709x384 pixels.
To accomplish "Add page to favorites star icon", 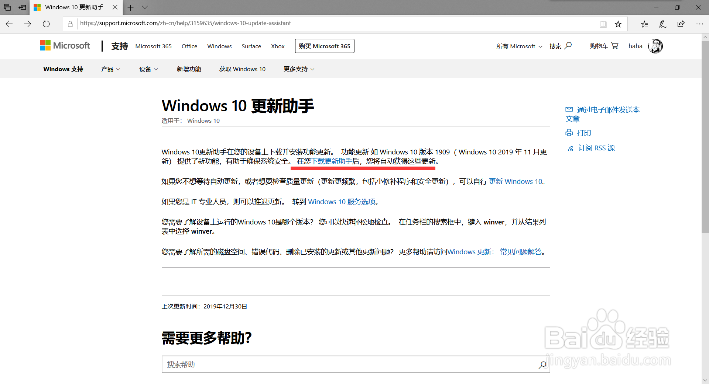I will [618, 24].
